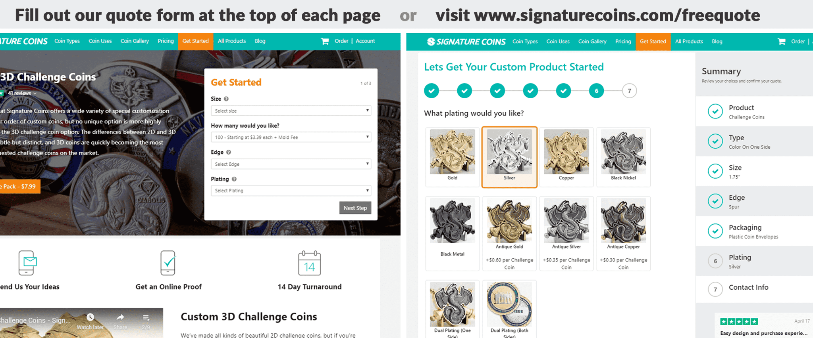Open Pricing menu in right navbar
813x338 pixels.
(x=623, y=42)
